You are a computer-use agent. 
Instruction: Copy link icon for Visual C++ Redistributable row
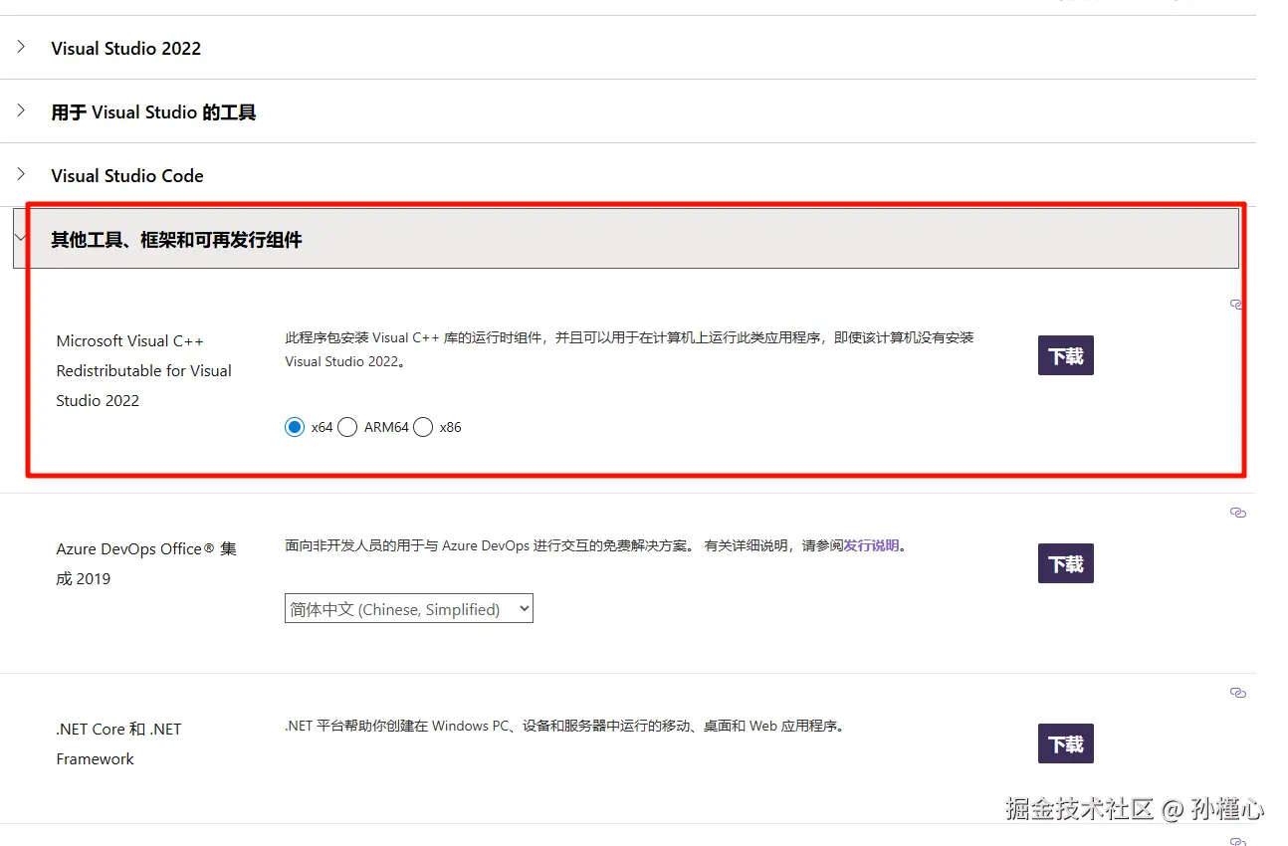coord(1237,305)
